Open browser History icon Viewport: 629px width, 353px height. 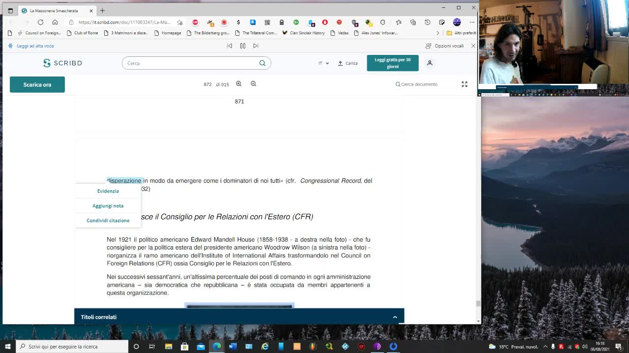tap(428, 22)
